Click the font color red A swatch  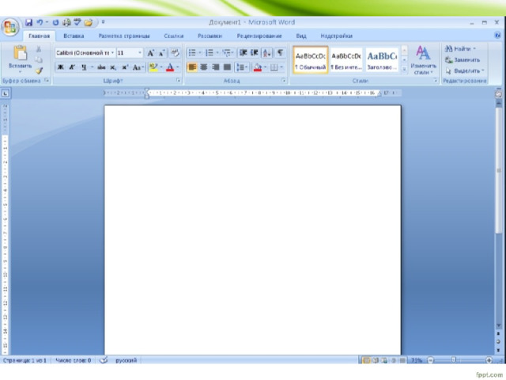coord(170,67)
